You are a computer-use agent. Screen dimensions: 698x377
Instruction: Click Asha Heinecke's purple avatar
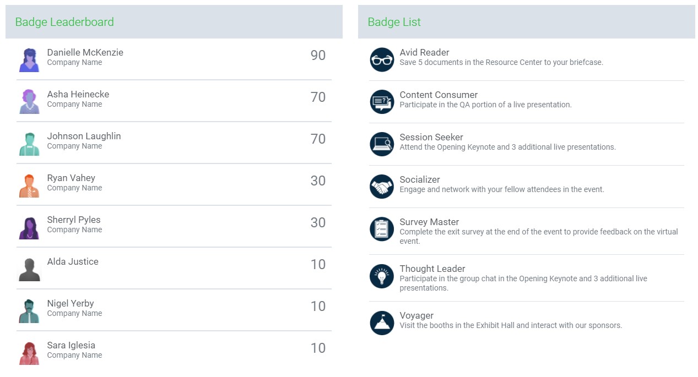(29, 102)
